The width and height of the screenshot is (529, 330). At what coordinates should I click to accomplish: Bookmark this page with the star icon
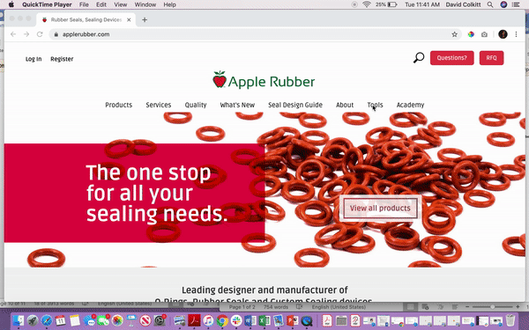[454, 34]
